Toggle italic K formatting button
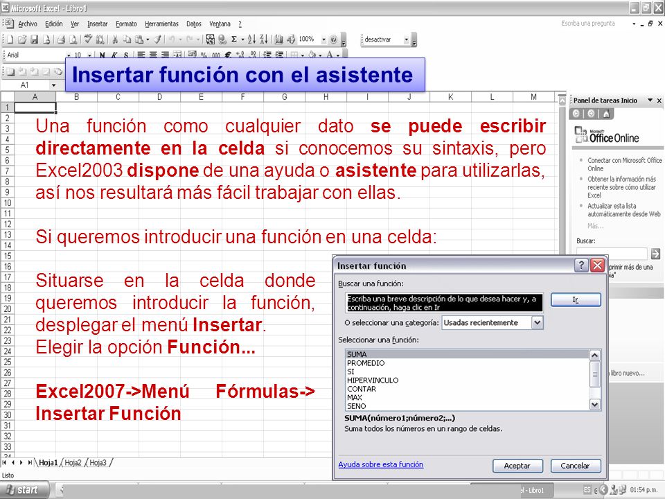Viewport: 665px width, 499px height. click(x=114, y=55)
